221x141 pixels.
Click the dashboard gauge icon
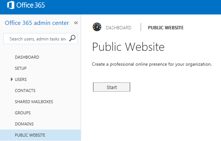[97, 27]
